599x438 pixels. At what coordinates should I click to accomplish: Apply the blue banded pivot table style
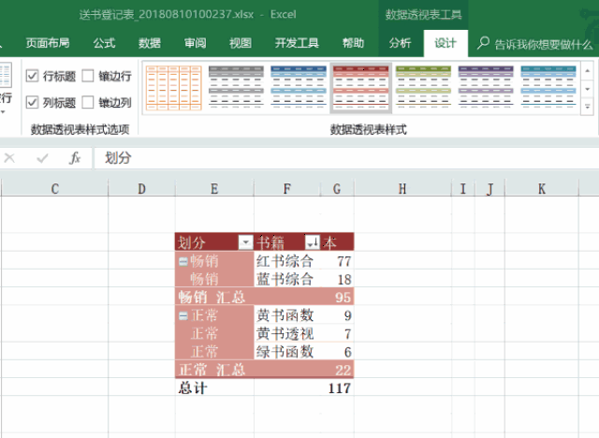coord(299,88)
